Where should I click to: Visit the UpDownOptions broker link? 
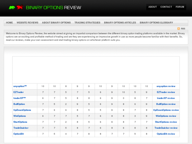pyautogui.click(x=22, y=110)
